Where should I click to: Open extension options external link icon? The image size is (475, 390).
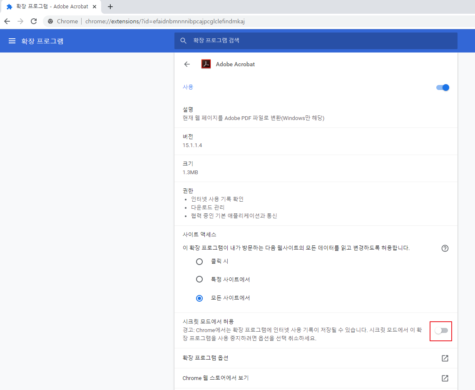point(445,358)
